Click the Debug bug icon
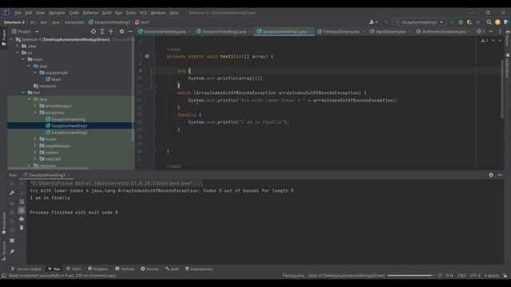This screenshot has width=511, height=287. point(461,22)
